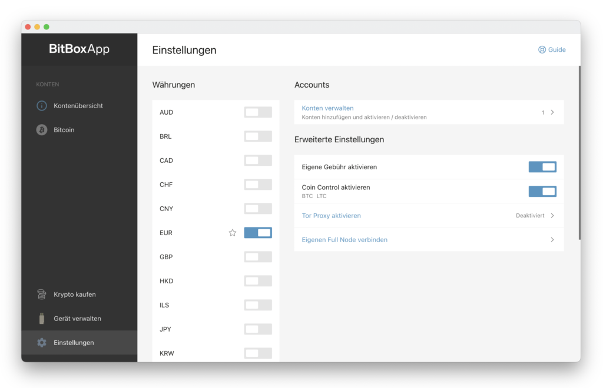603x388 pixels.
Task: Open Krypto kaufen in sidebar
Action: click(x=75, y=295)
